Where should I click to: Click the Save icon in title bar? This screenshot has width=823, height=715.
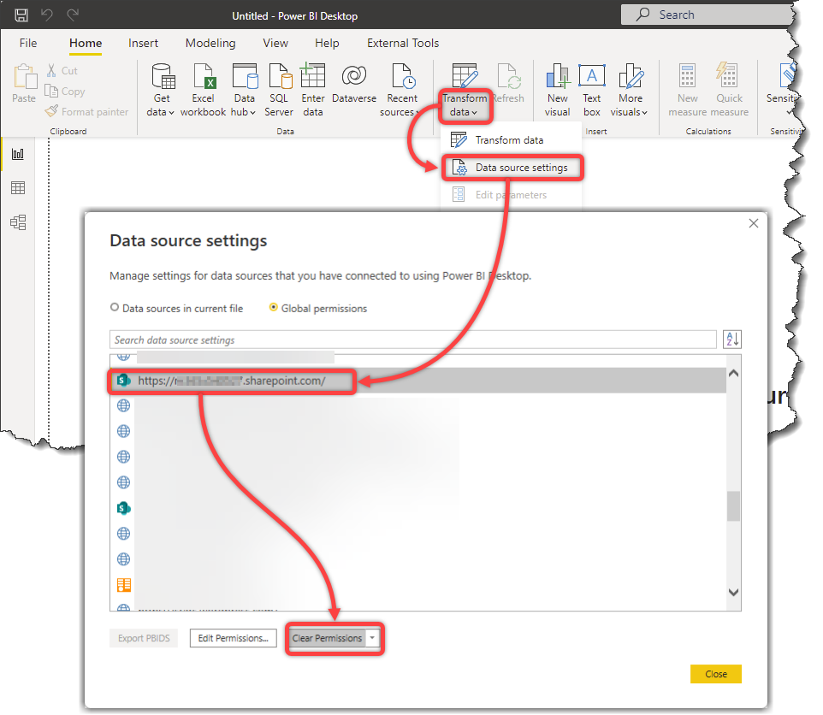21,15
